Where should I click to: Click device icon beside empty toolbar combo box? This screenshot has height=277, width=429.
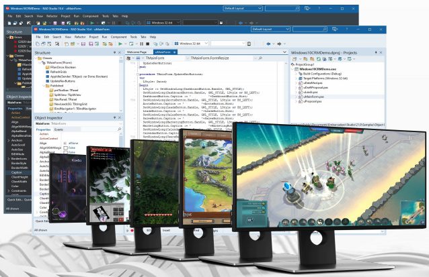pyautogui.click(x=249, y=44)
